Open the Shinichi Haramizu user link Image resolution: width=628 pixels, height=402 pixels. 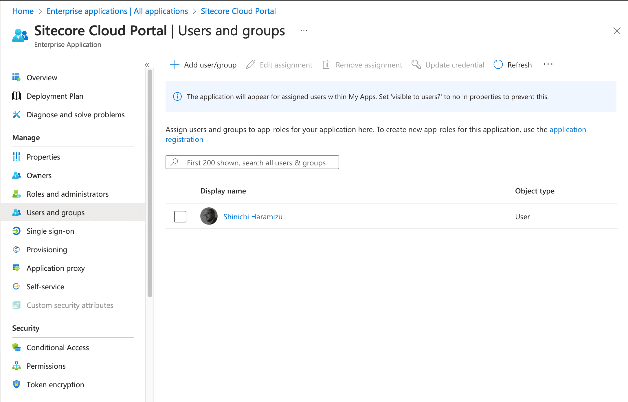(x=253, y=216)
